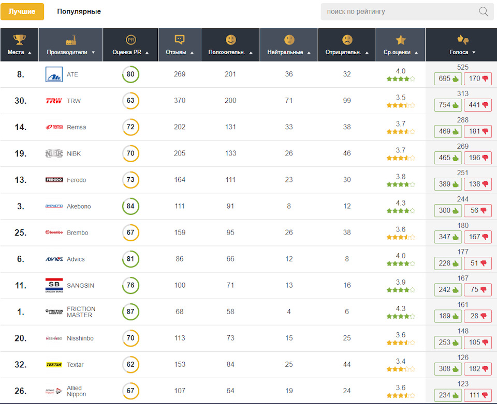The height and width of the screenshot is (404, 497).
Task: Upvote ATE with the 695 button
Action: pos(448,79)
